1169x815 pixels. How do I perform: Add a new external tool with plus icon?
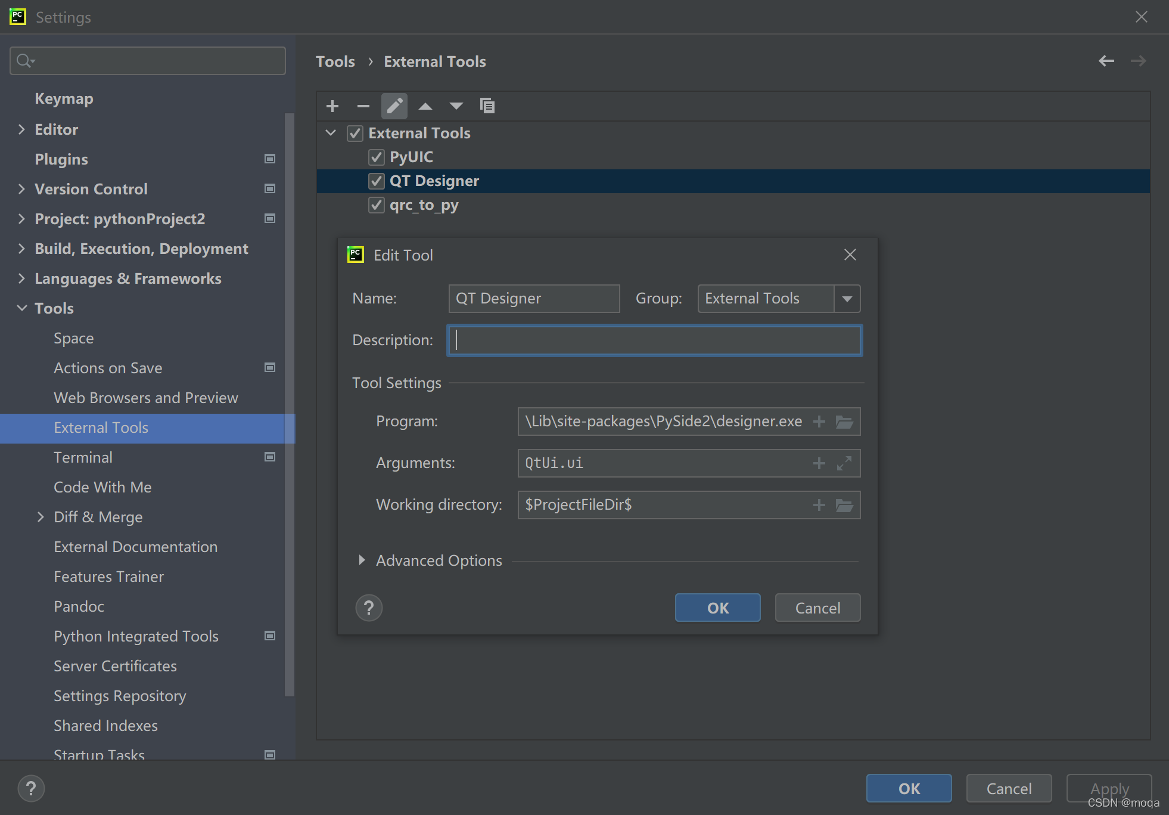(332, 106)
